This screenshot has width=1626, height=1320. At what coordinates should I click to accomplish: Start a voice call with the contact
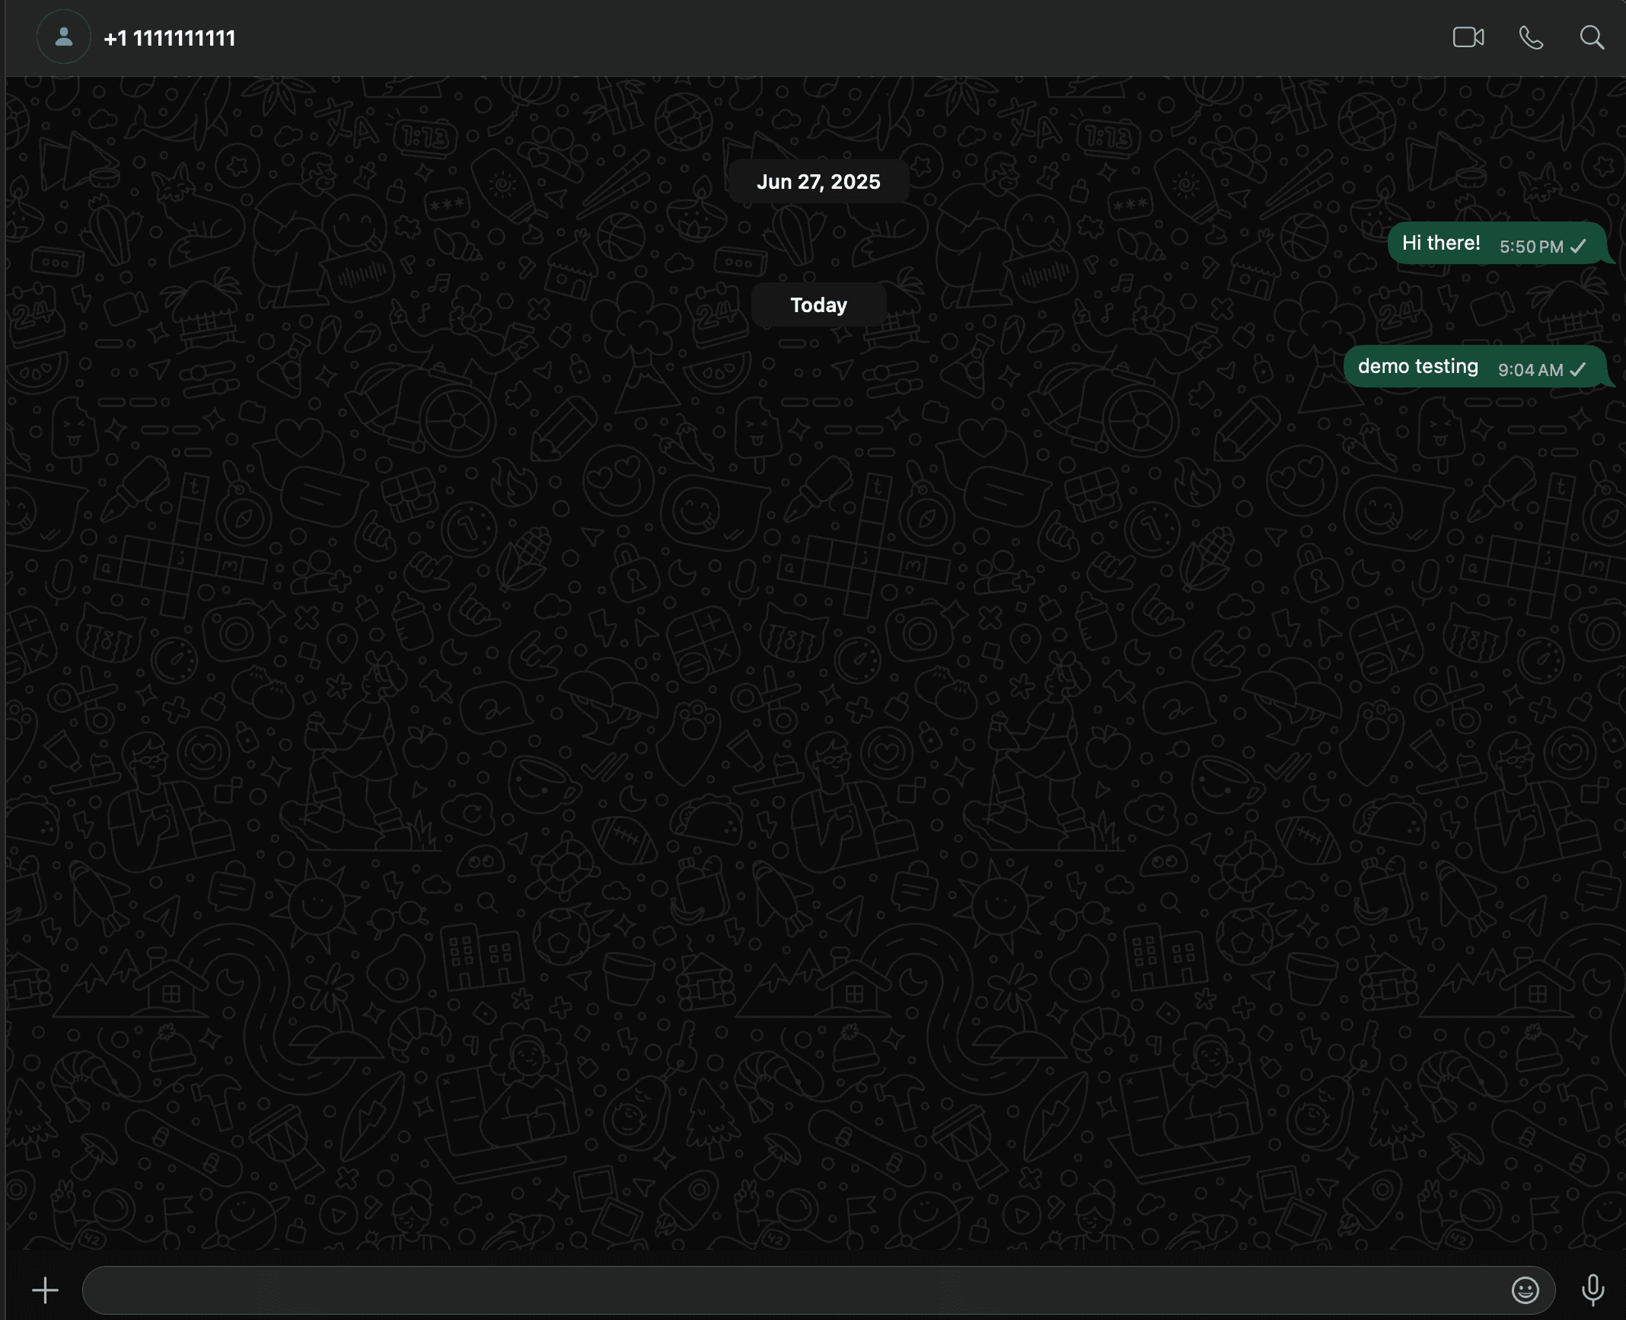1530,37
